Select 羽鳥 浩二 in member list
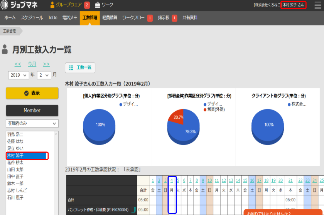The width and height of the screenshot is (324, 215). coord(15,134)
